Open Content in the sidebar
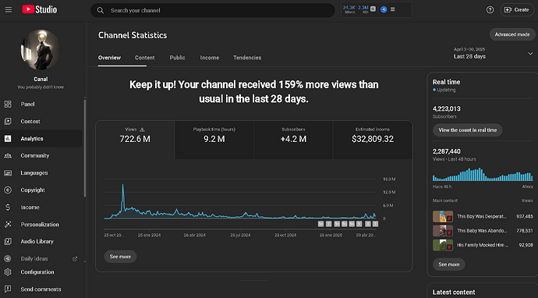 click(41, 121)
